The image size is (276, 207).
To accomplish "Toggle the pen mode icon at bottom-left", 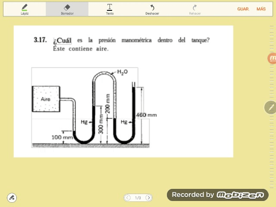I will 12,198.
